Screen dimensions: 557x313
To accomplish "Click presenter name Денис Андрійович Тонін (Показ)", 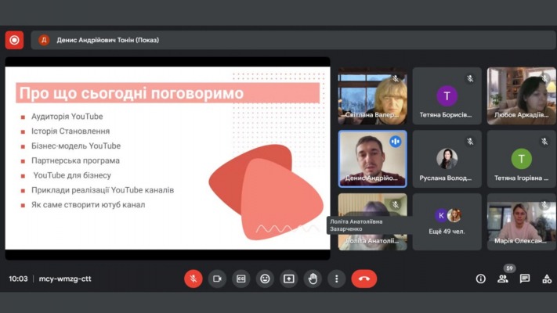I will click(107, 40).
